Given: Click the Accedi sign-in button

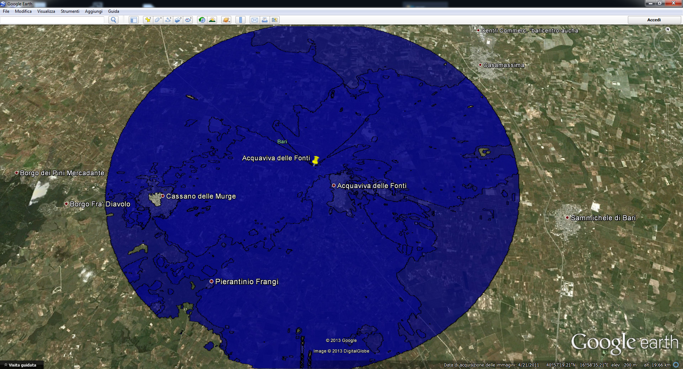Looking at the screenshot, I should coord(654,20).
